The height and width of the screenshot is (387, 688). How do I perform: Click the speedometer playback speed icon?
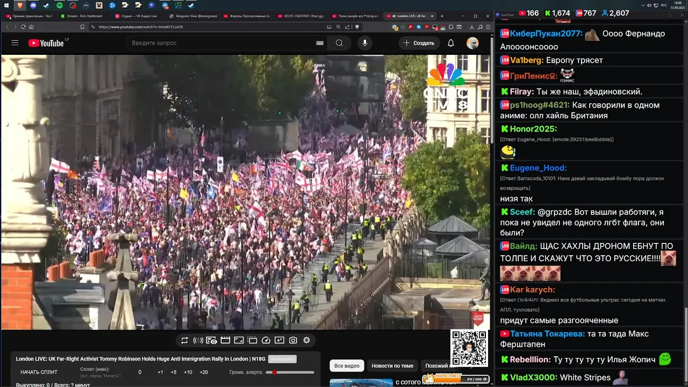pos(266,340)
